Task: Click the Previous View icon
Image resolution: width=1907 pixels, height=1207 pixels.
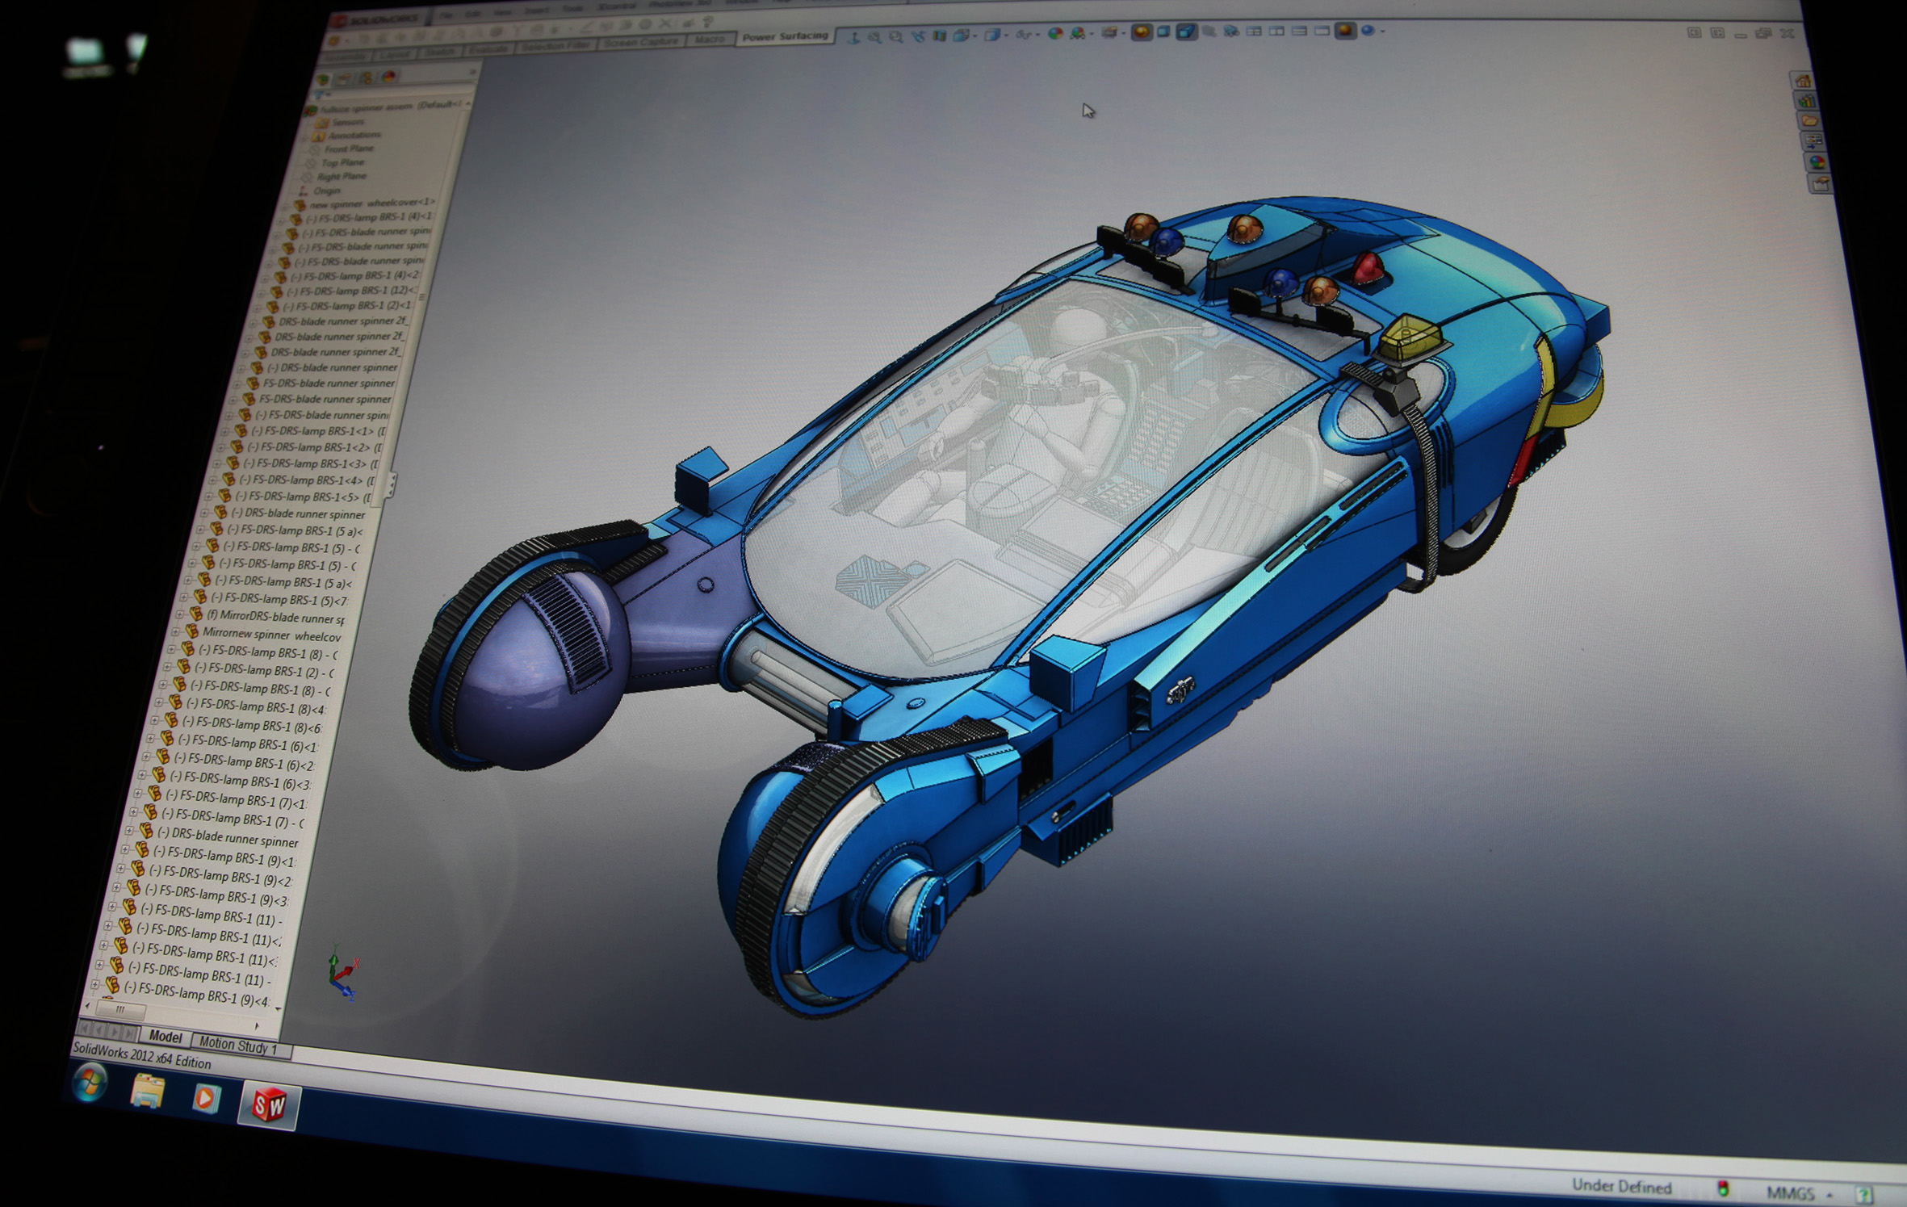Action: tap(918, 36)
